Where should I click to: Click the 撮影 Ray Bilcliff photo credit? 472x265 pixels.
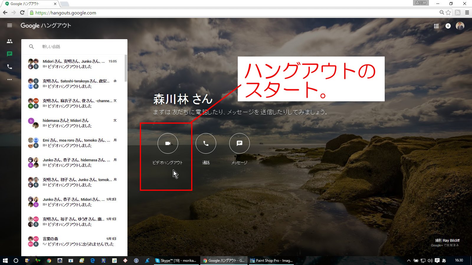point(447,240)
